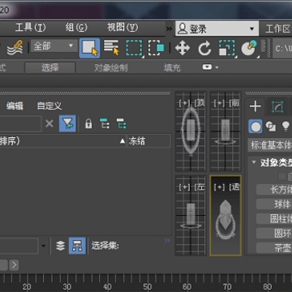Select the Select Object tool
This screenshot has width=292, height=292.
point(89,48)
